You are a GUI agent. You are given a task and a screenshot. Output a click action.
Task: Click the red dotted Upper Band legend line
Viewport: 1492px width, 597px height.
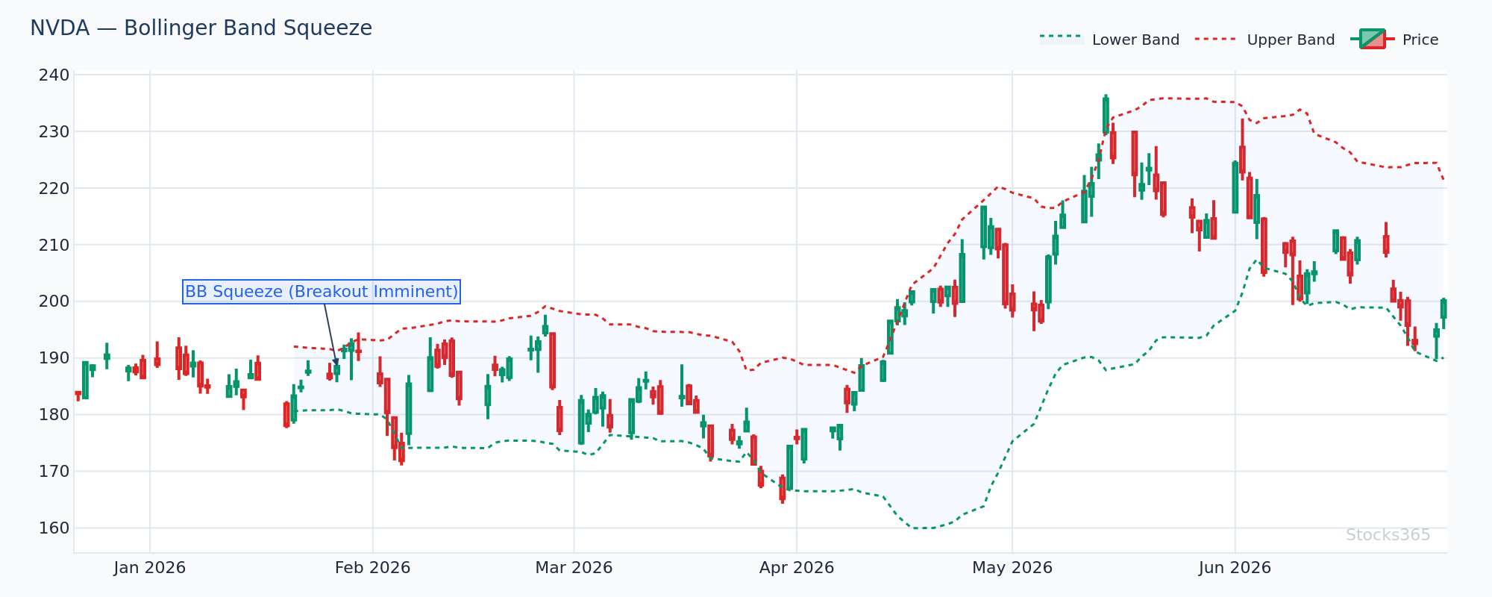pos(1217,38)
